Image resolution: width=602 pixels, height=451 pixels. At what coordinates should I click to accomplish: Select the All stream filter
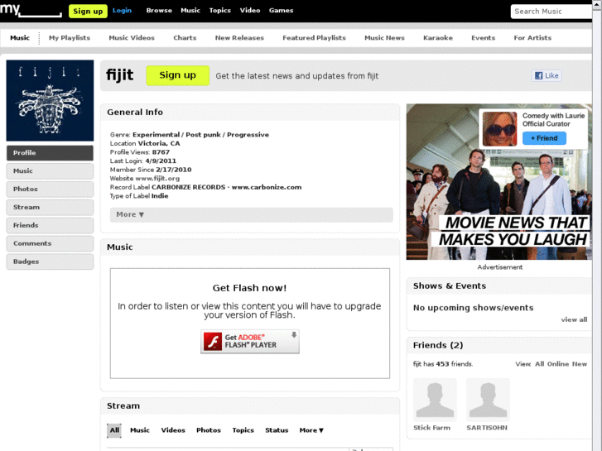pyautogui.click(x=114, y=430)
